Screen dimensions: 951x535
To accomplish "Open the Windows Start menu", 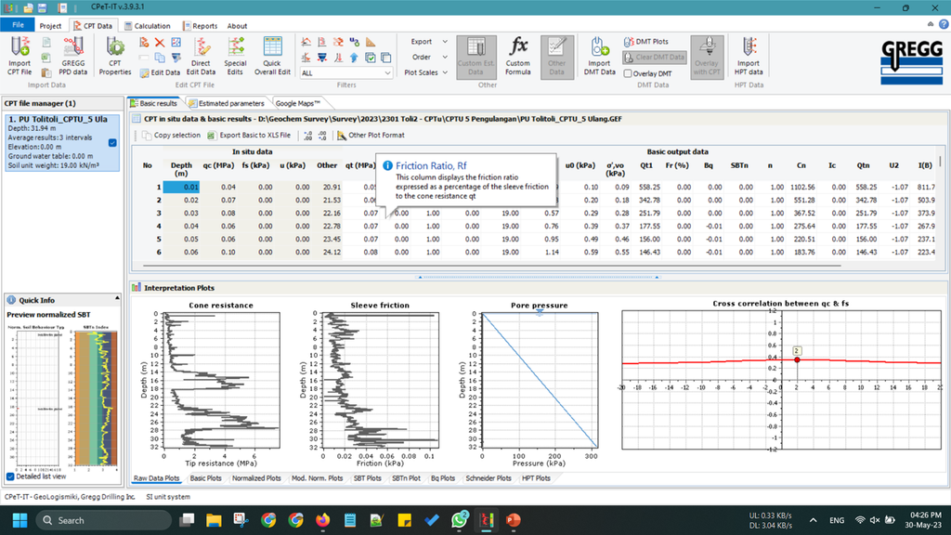I will tap(20, 520).
